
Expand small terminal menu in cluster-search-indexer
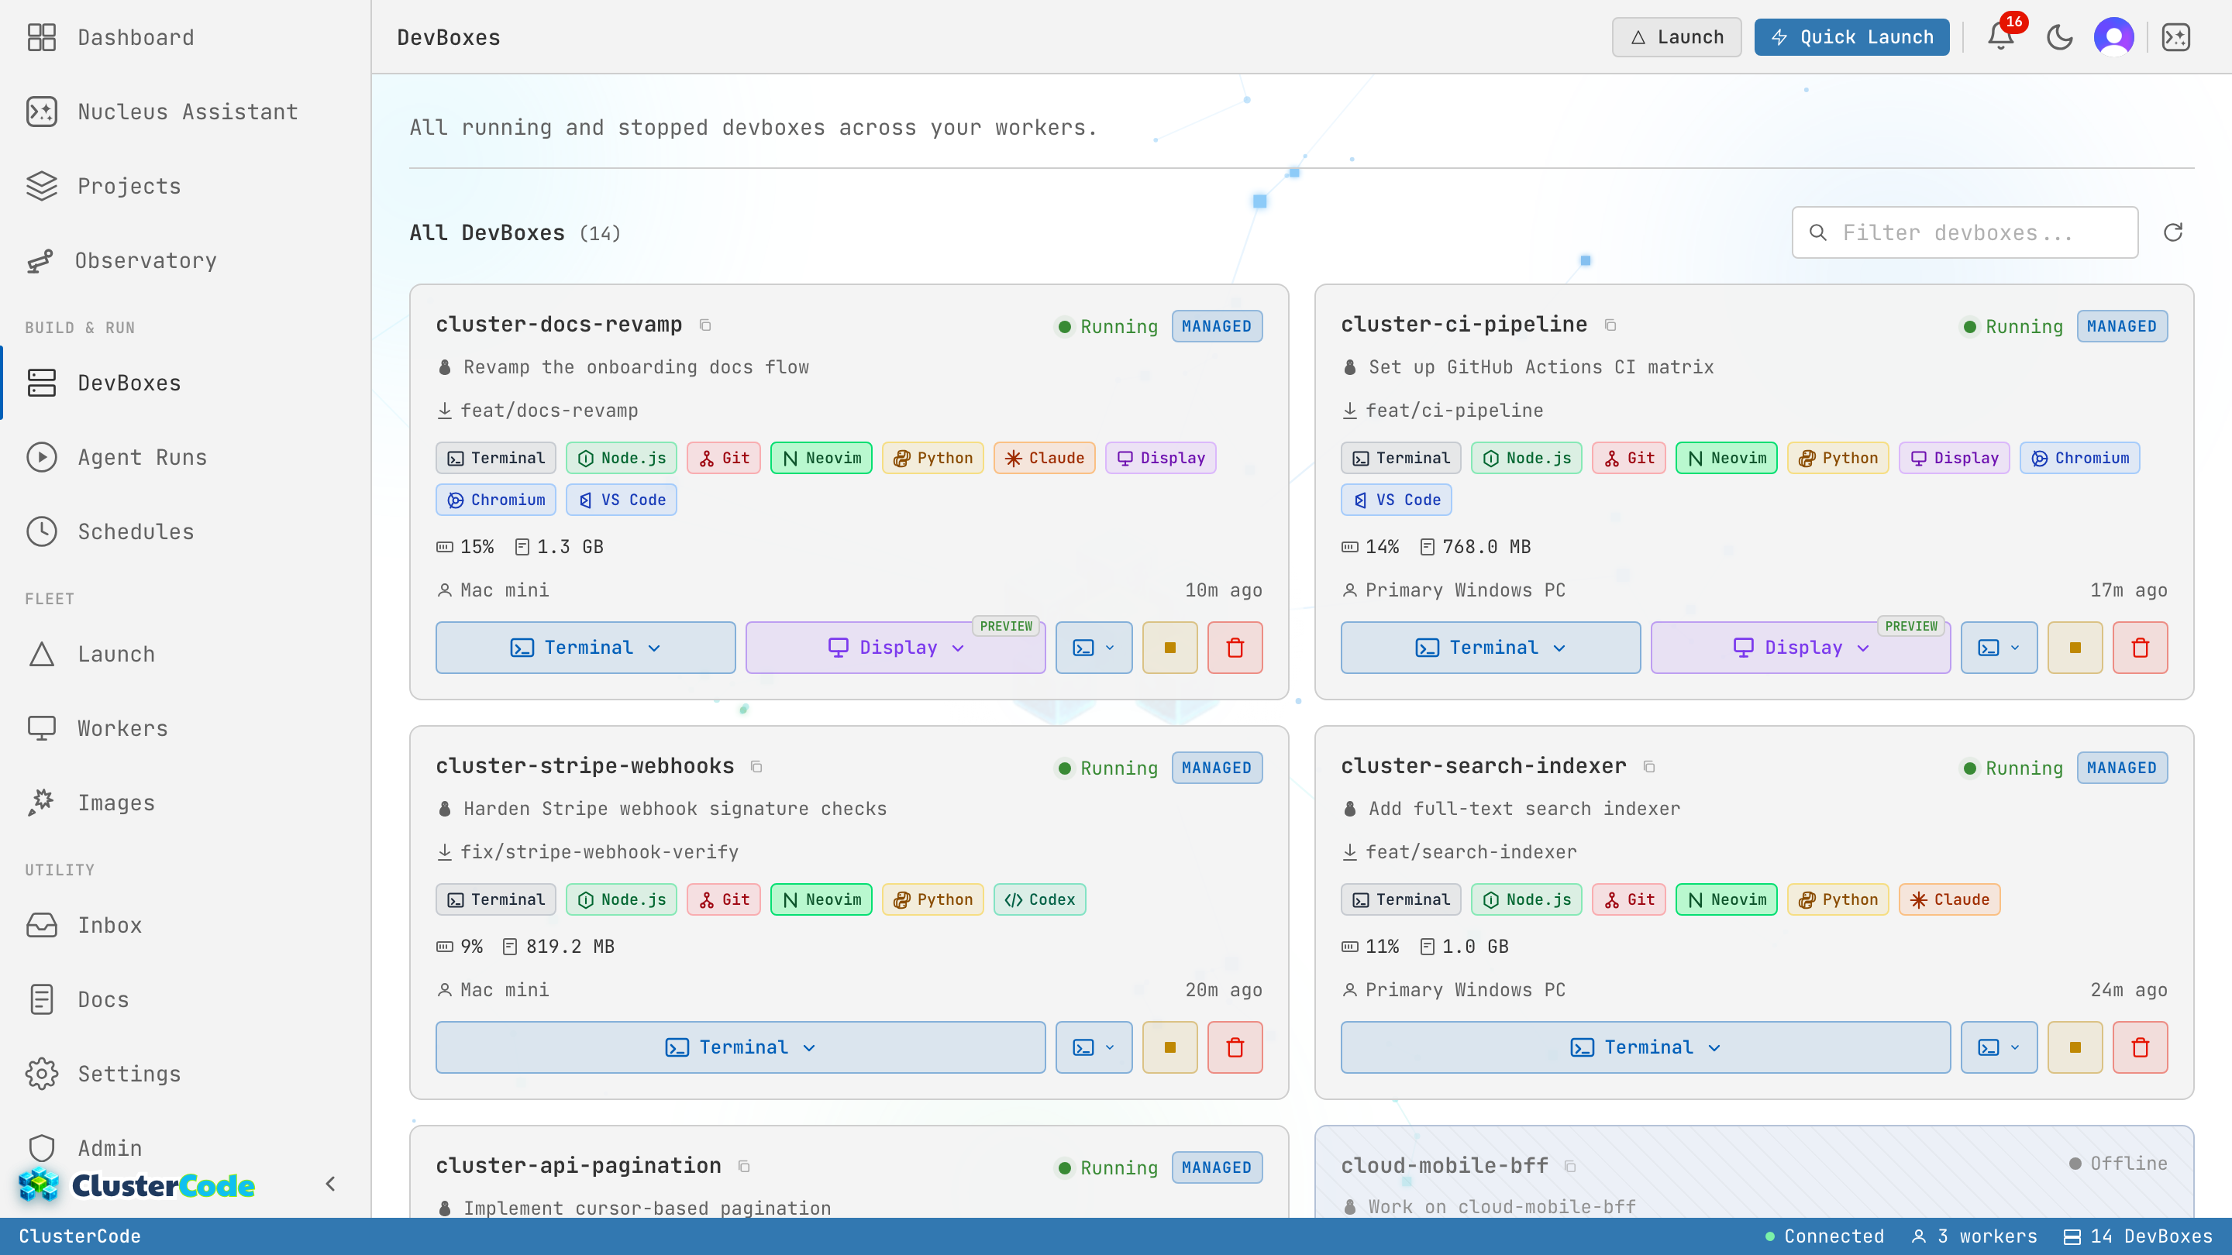[x=1999, y=1047]
